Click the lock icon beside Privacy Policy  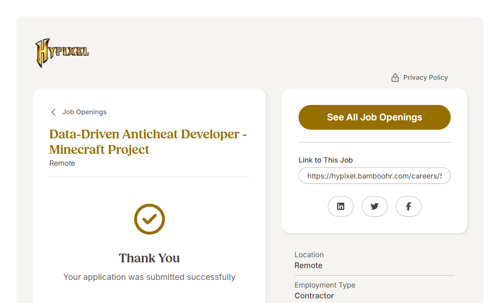click(x=395, y=78)
